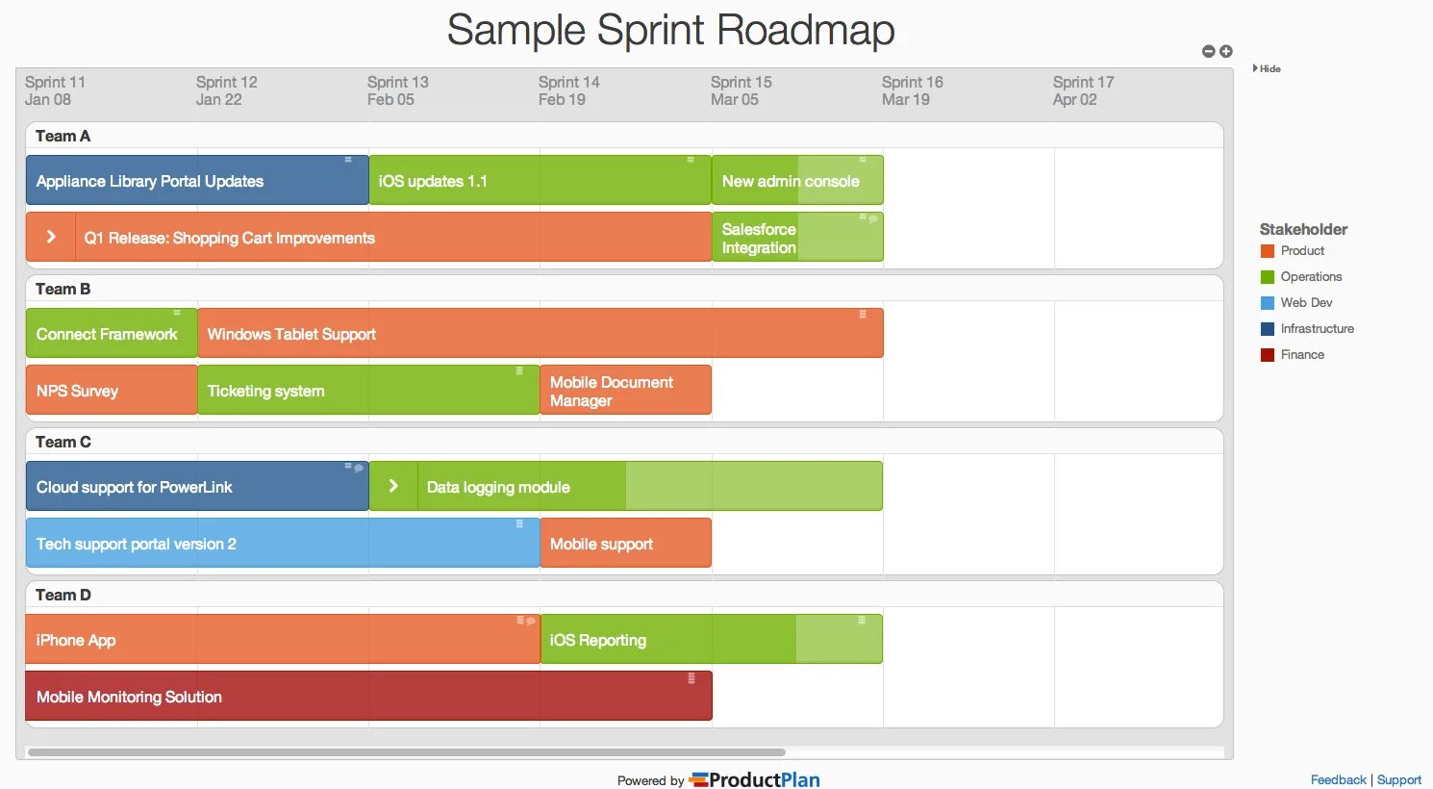This screenshot has height=789, width=1433.
Task: Open the Support link
Action: (1398, 779)
